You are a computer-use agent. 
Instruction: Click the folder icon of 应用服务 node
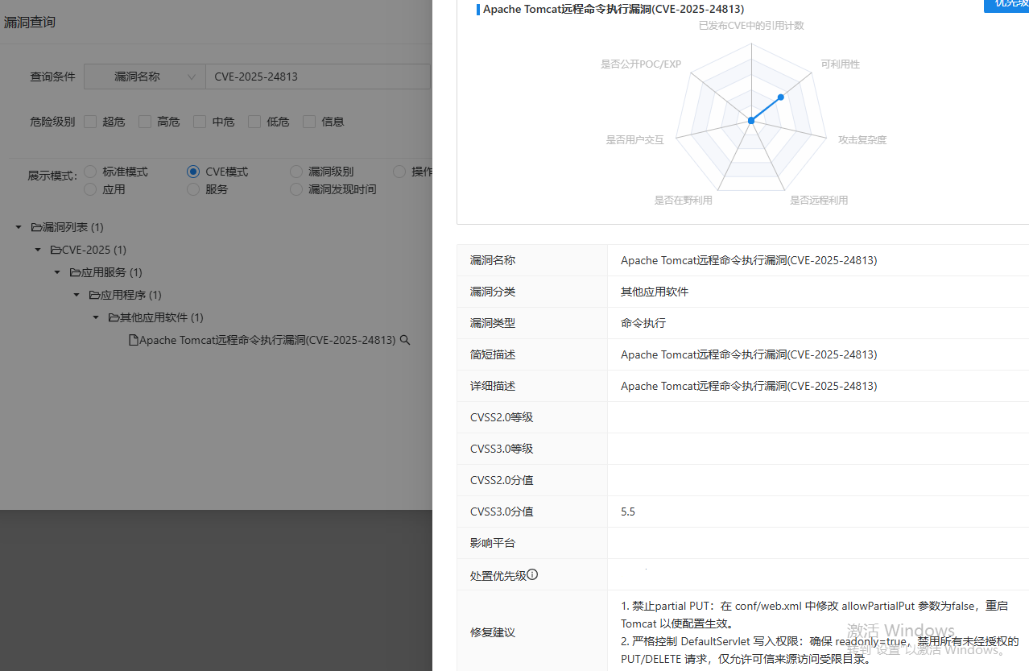coord(76,272)
